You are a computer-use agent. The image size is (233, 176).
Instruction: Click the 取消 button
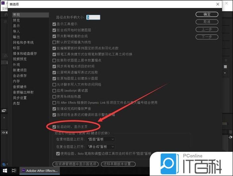coord(207,22)
